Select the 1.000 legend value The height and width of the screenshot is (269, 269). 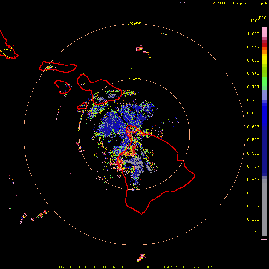[x=253, y=33]
